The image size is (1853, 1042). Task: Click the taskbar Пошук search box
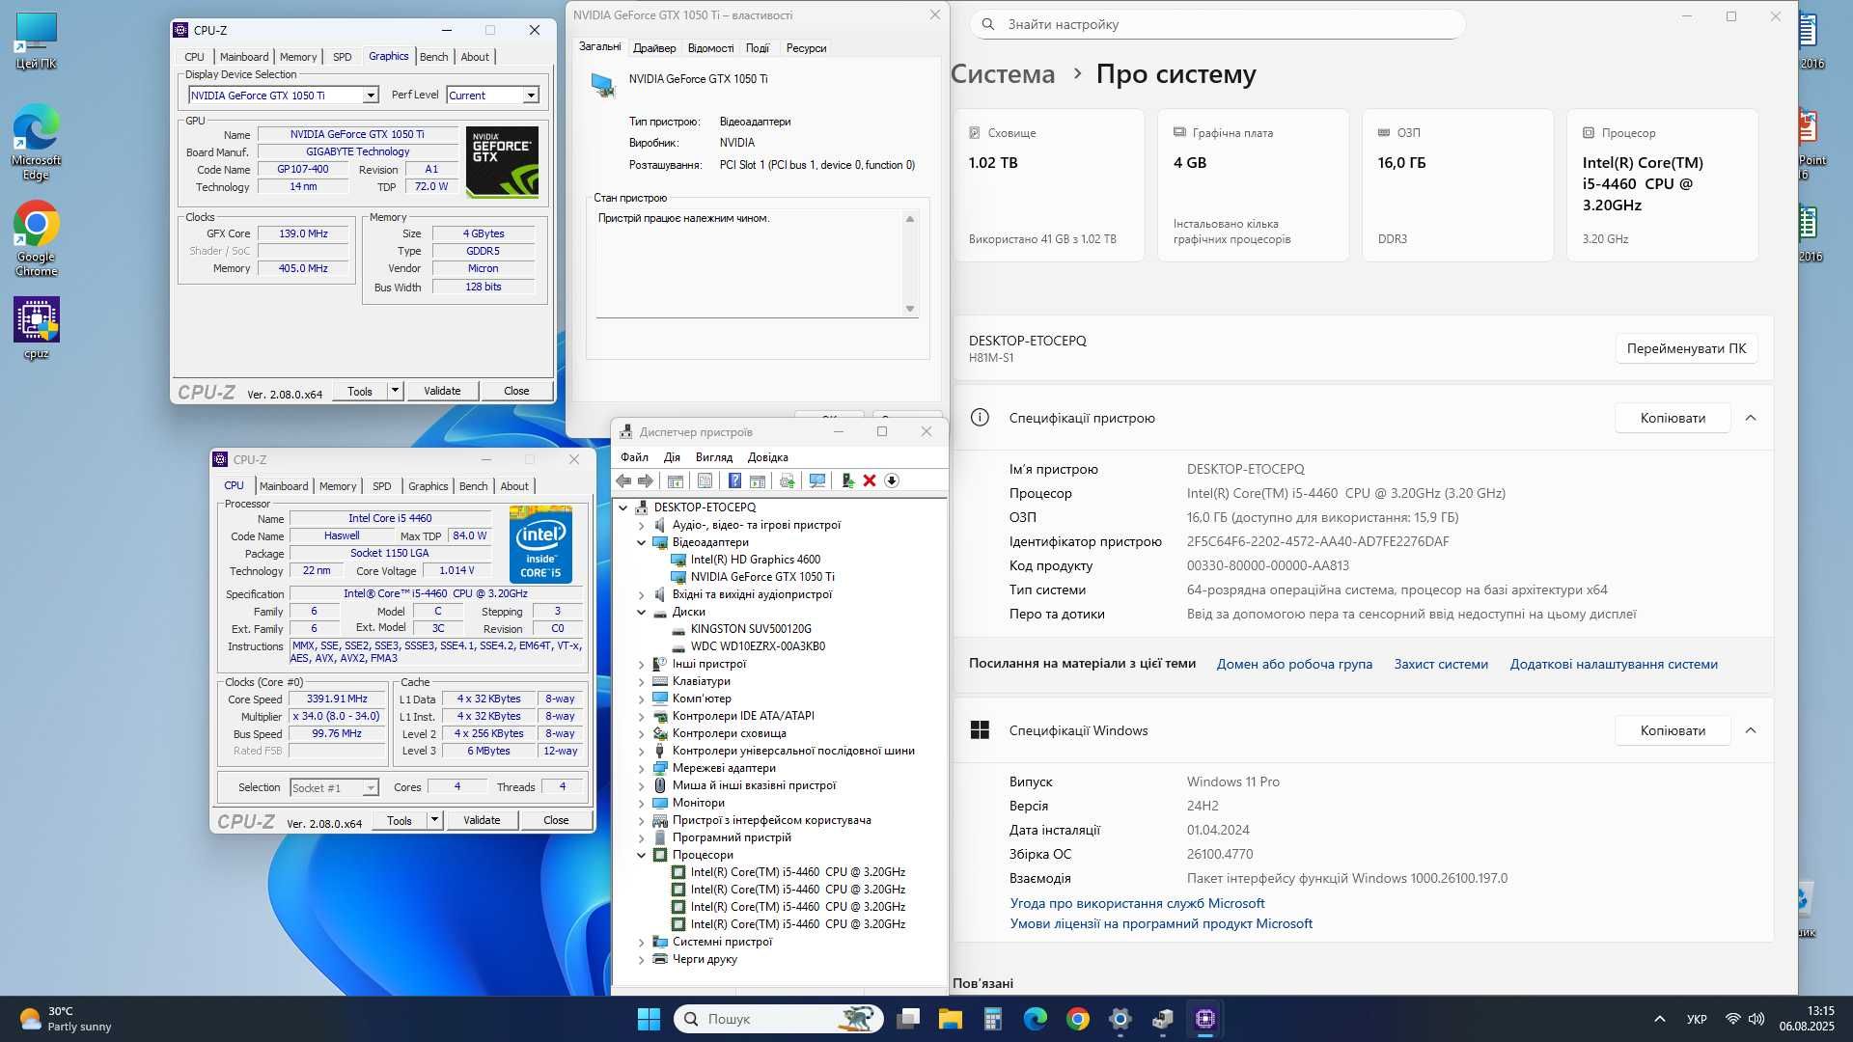click(778, 1019)
